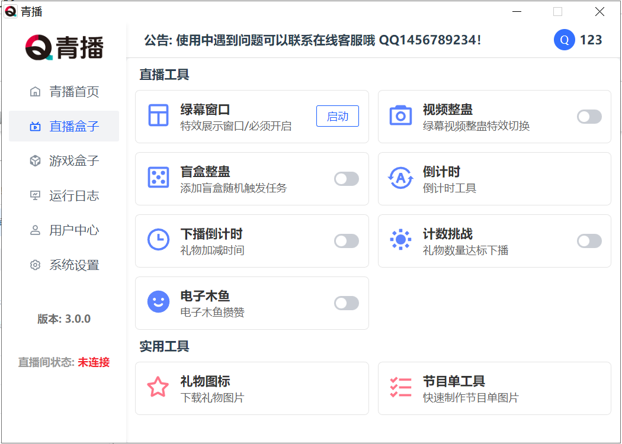The width and height of the screenshot is (622, 444).
Task: Click the 添加盲盒随机触发任务 description
Action: (233, 188)
